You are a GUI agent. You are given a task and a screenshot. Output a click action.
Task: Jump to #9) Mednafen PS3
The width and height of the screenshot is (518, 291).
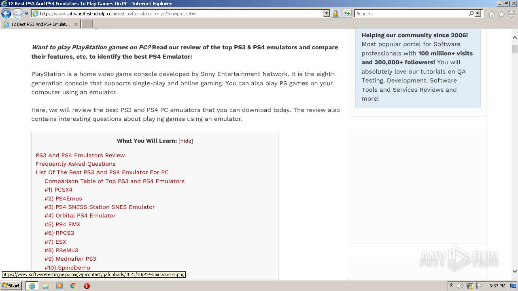pos(70,259)
